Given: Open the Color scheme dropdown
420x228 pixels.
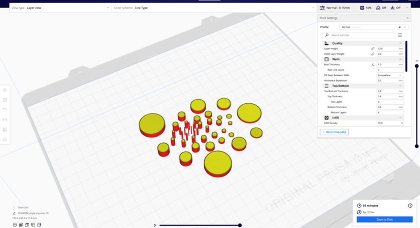Looking at the screenshot, I should click(214, 8).
